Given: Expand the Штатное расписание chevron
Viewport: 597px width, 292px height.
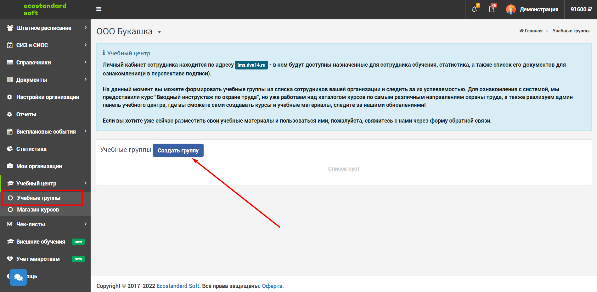Looking at the screenshot, I should (85, 28).
